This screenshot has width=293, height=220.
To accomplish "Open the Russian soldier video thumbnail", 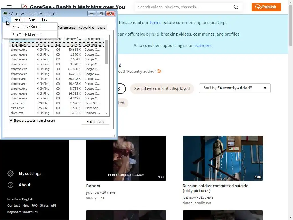I will click(x=223, y=158).
